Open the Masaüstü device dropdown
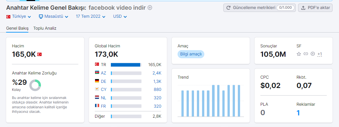Screen dimensions: 339x127 53,16
